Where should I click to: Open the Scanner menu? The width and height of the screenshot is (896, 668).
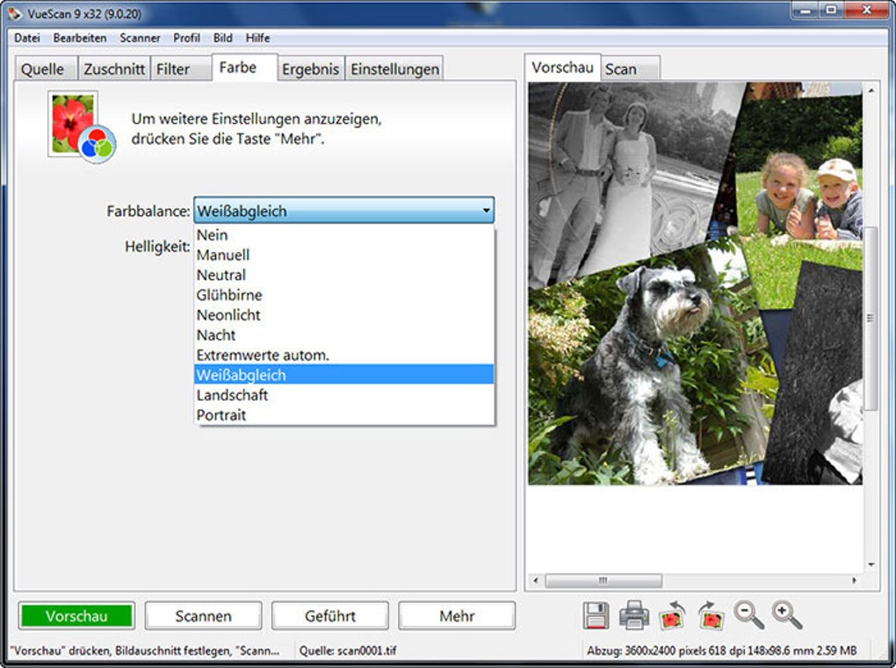coord(140,38)
